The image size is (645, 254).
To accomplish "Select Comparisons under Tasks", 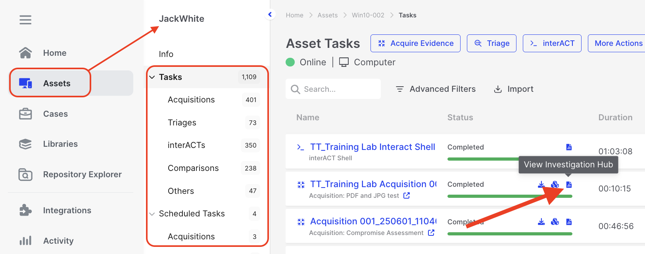I will pyautogui.click(x=193, y=168).
